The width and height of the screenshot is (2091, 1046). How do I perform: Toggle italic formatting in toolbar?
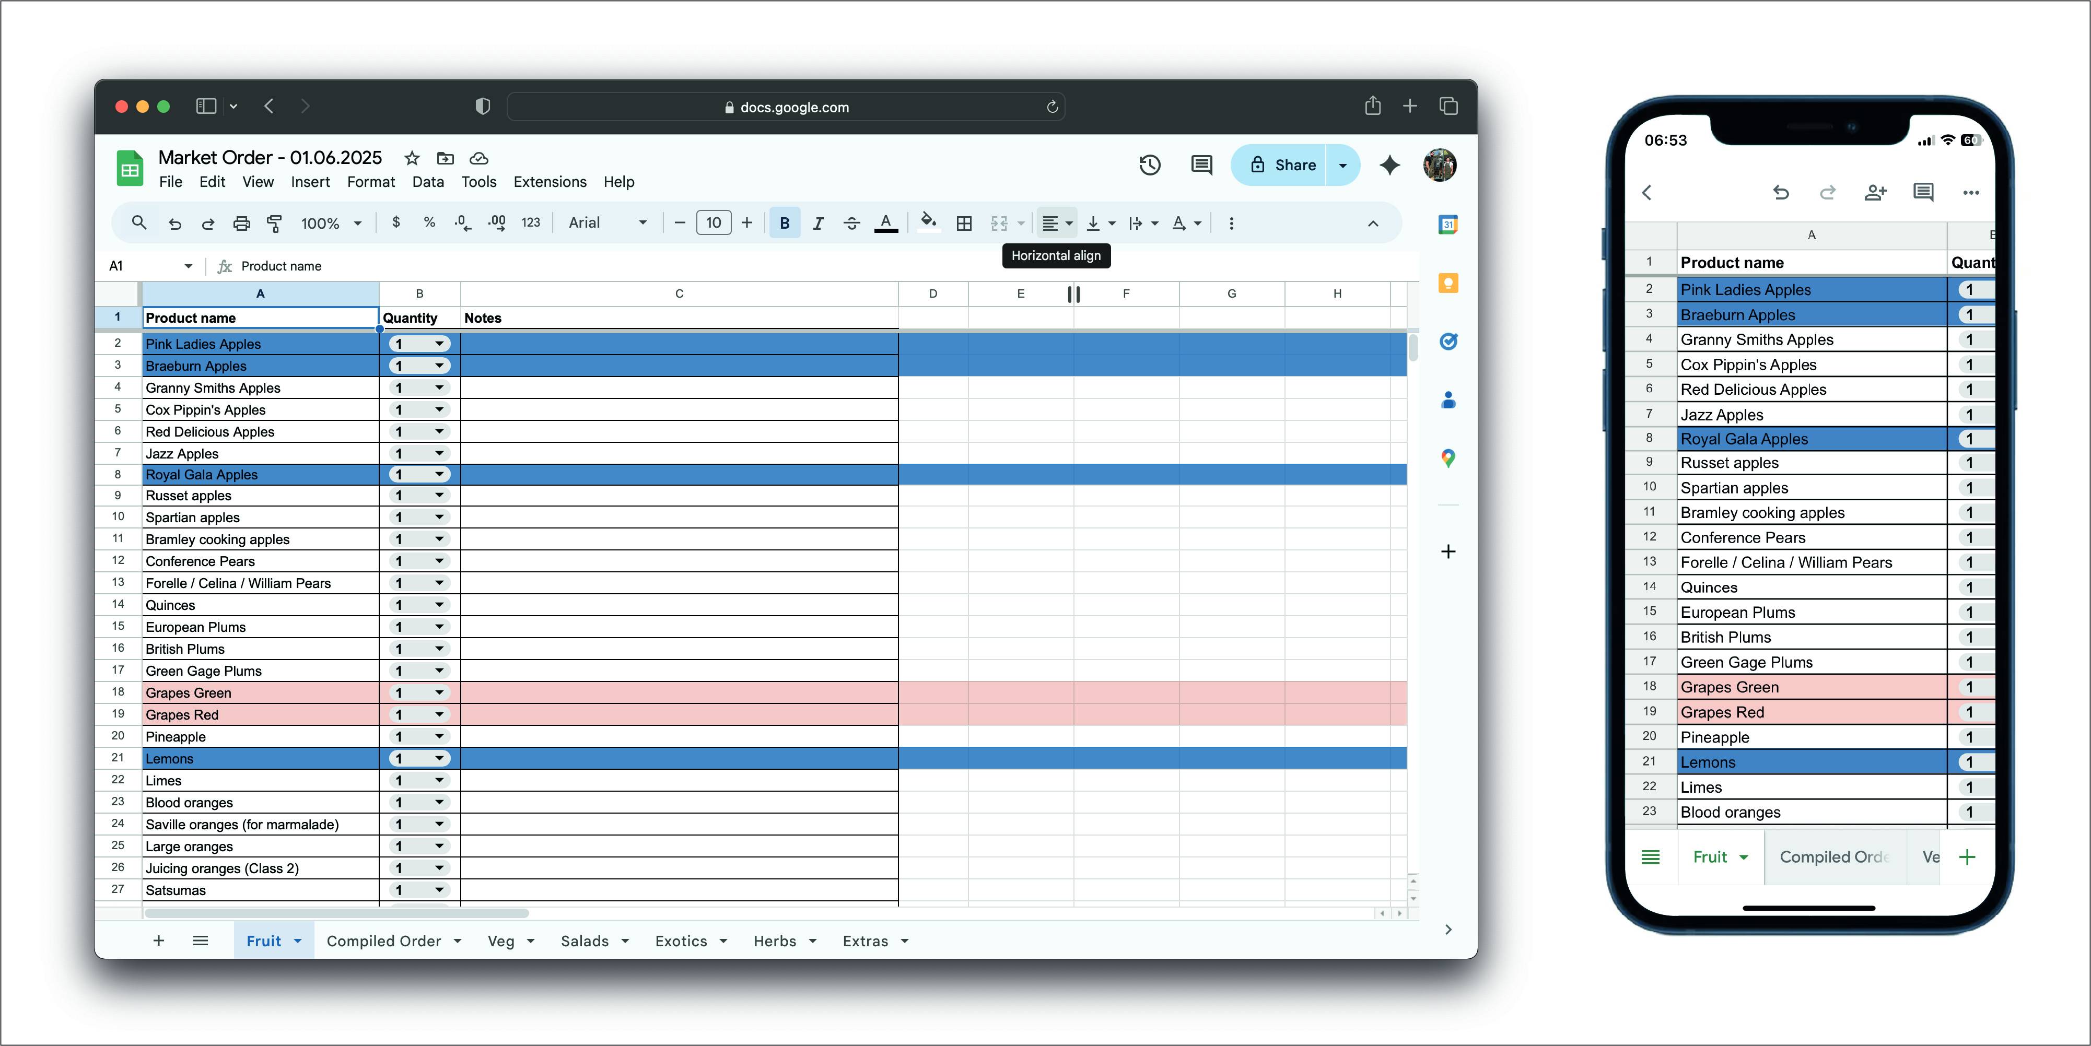pos(817,223)
